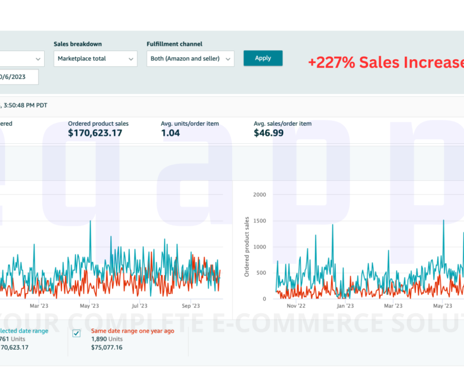464x371 pixels.
Task: Click the Selected date range legend label
Action: click(x=23, y=330)
